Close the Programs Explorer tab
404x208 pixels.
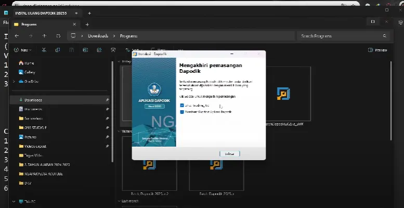74,24
